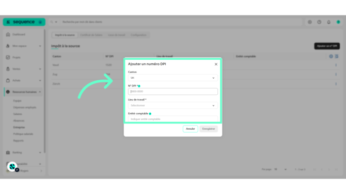Viewport: 346px width, 194px height.
Task: Click the small badge icon beside the Sequence logo
Action: pos(40,22)
